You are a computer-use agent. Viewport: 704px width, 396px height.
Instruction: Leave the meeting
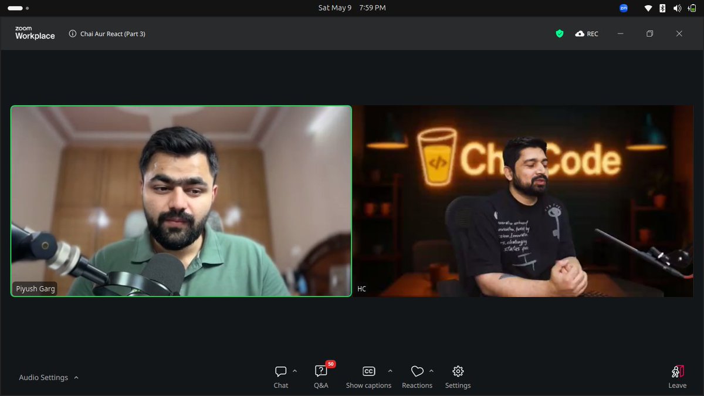(677, 377)
